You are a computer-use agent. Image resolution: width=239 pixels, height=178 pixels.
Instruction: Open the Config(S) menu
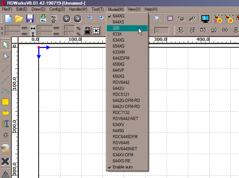click(x=57, y=9)
